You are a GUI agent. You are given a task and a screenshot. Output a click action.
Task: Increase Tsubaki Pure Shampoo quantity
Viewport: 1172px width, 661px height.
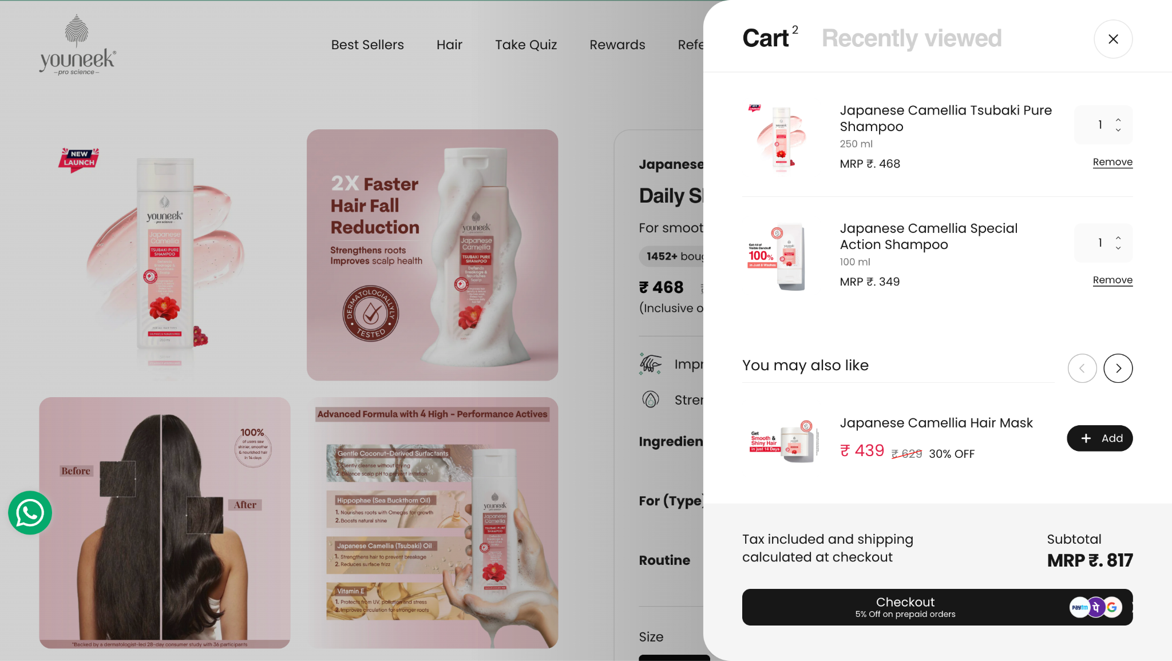pyautogui.click(x=1118, y=120)
